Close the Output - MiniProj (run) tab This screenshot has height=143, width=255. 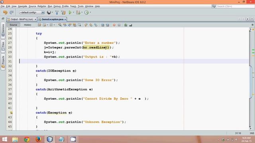[x=35, y=19]
